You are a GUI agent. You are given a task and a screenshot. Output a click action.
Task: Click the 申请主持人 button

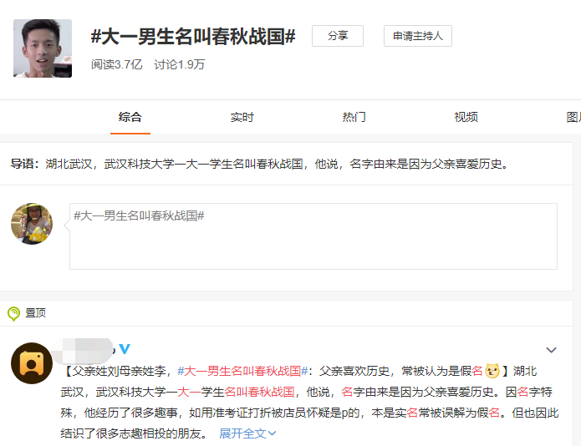(418, 36)
